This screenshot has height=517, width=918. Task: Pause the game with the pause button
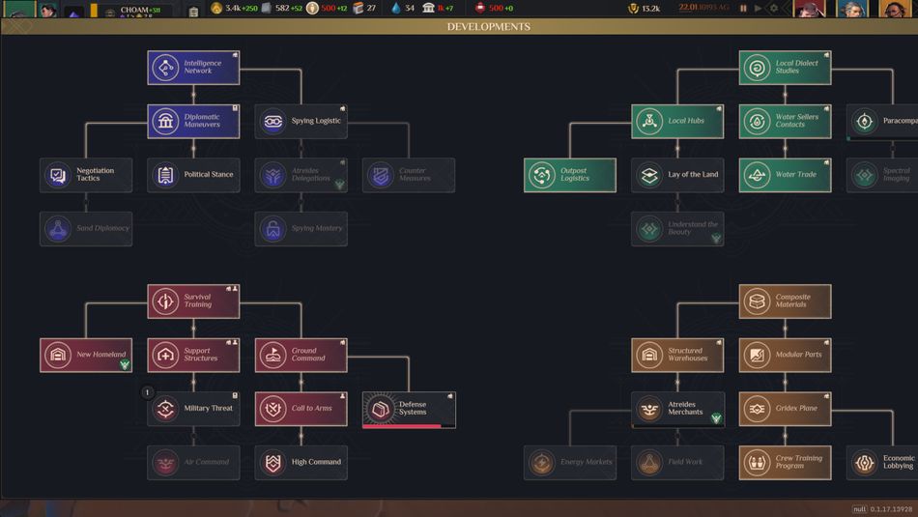743,8
